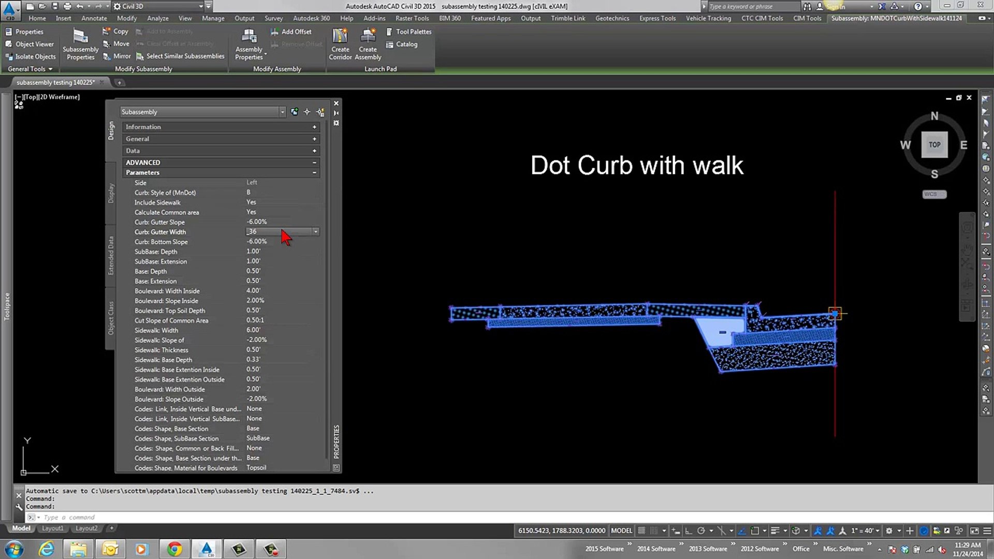Open the annotation scale 1"=40' selector
This screenshot has width=994, height=559.
click(x=865, y=531)
